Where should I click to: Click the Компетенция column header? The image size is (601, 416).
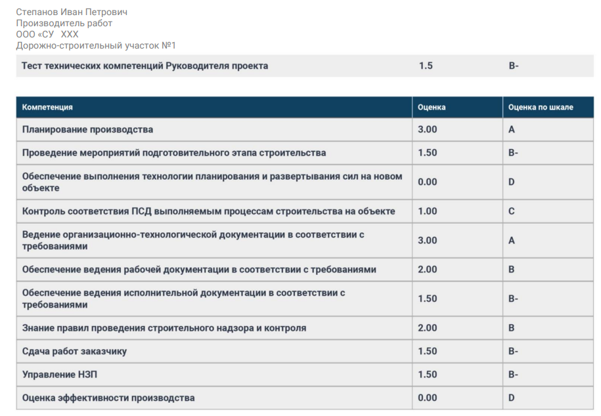[47, 107]
